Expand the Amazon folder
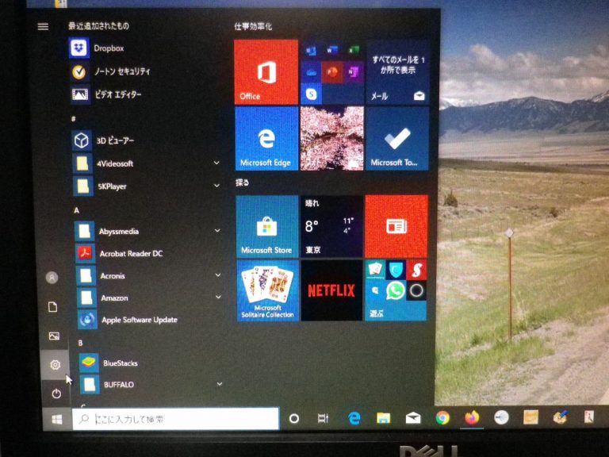This screenshot has width=609, height=457. (218, 297)
